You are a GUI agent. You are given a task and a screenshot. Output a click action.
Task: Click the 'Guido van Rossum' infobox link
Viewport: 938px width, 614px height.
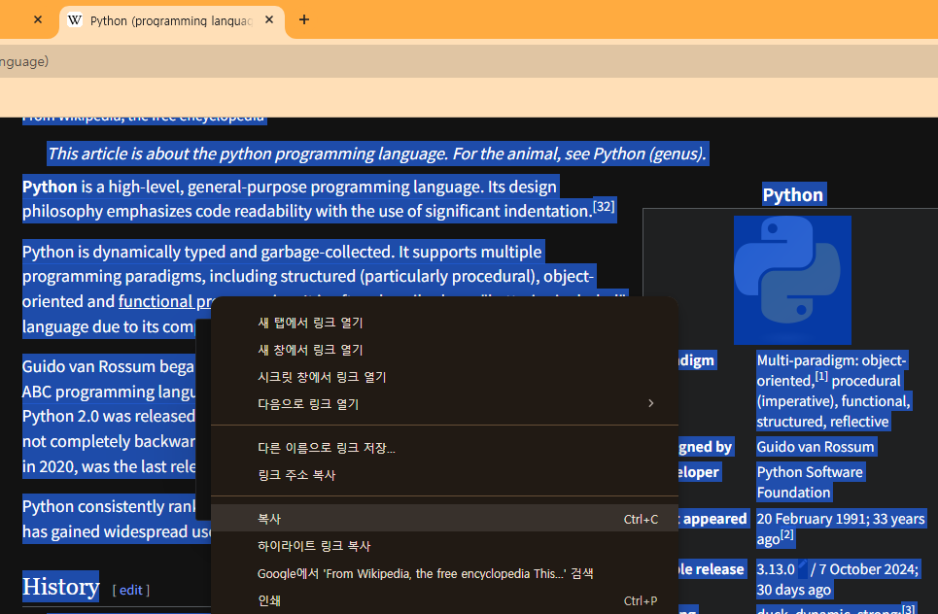(x=816, y=447)
